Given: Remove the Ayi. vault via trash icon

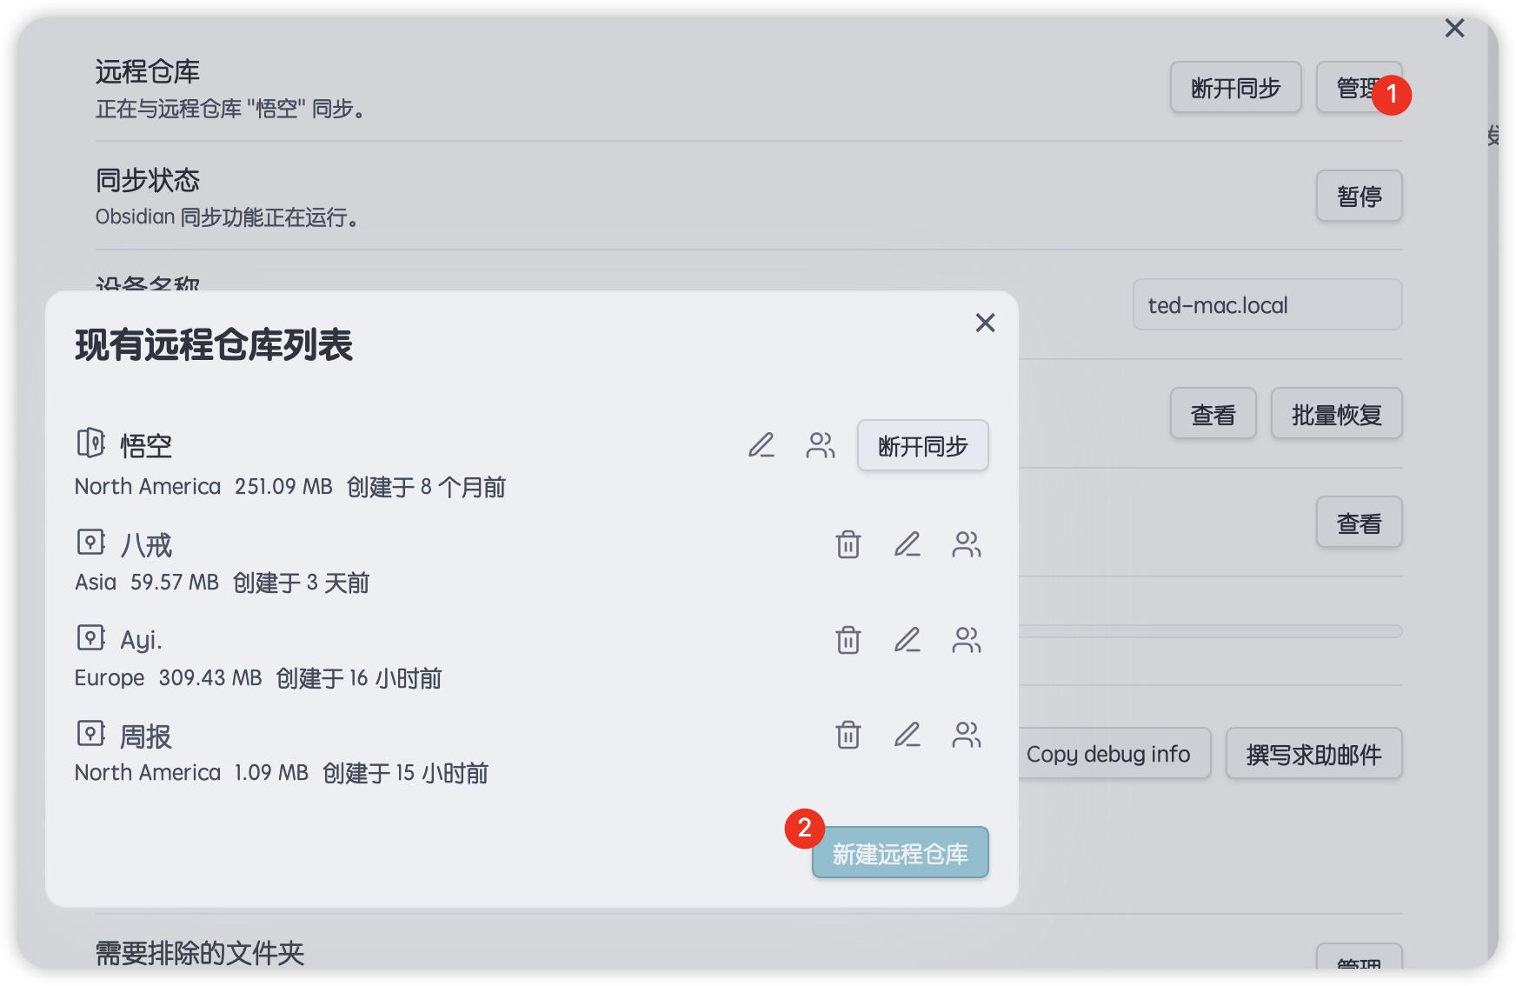Looking at the screenshot, I should (848, 641).
